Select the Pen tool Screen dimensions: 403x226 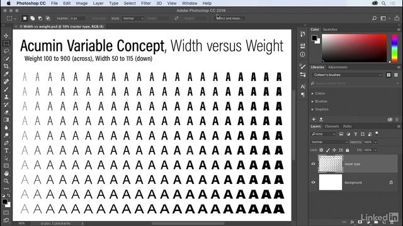click(x=6, y=143)
